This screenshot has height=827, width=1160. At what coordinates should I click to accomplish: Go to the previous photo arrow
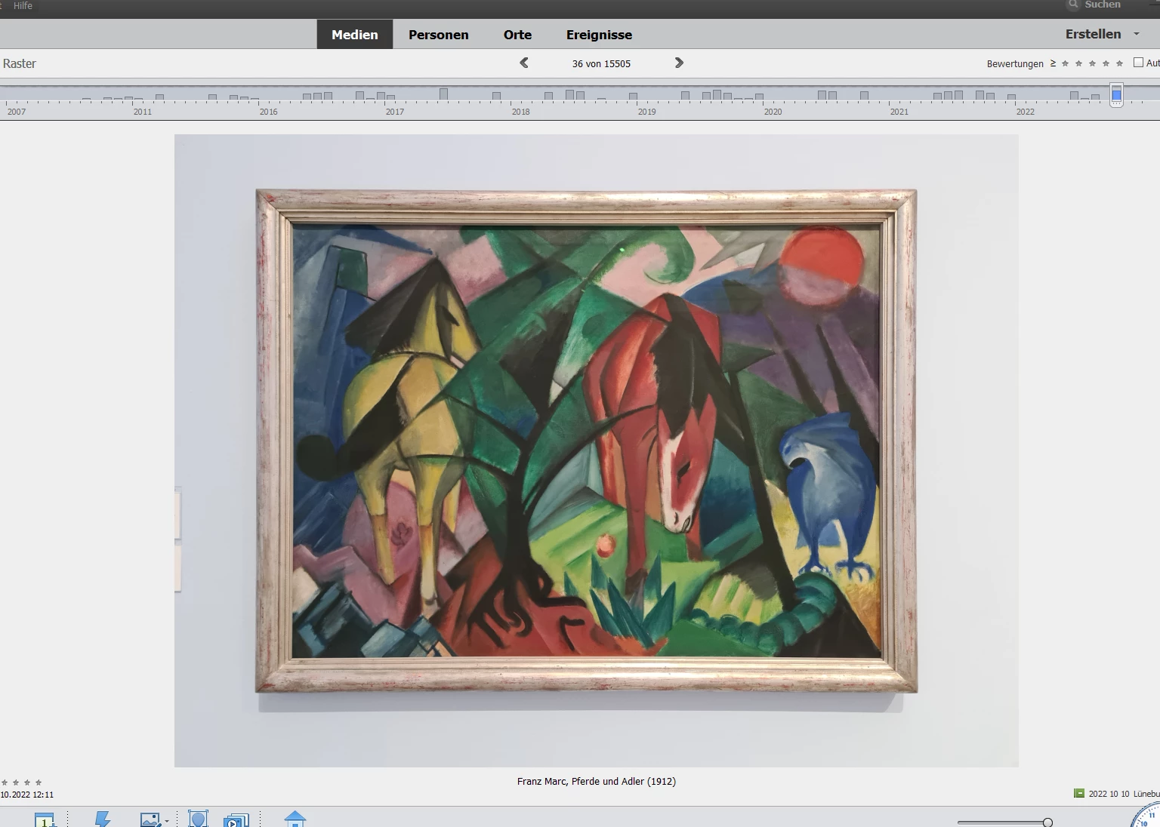click(x=524, y=63)
